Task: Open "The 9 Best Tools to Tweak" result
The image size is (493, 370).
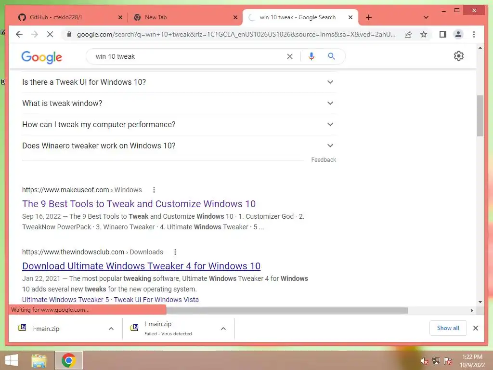Action: tap(139, 204)
